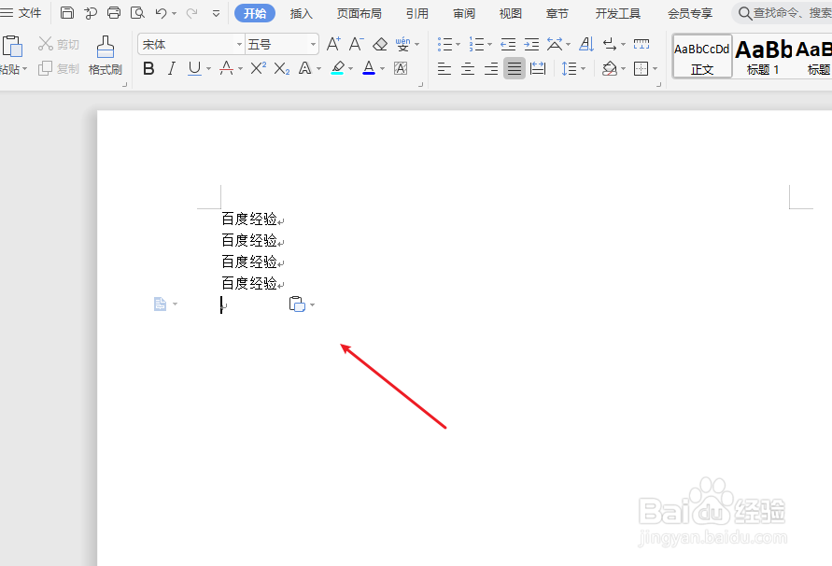The image size is (832, 566).
Task: Click the phonetic guide wén icon
Action: pos(402,44)
